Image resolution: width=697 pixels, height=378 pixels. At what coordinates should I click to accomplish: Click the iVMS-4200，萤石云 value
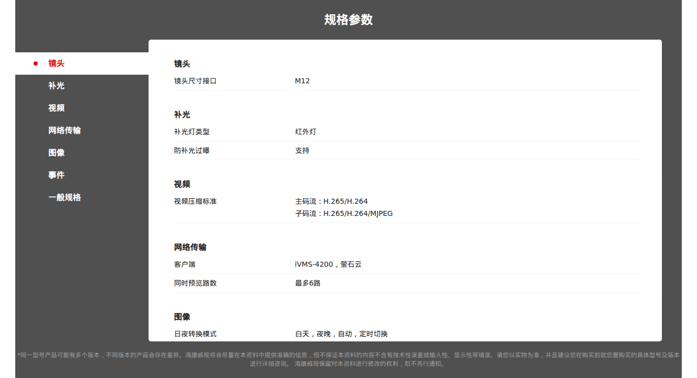click(x=328, y=264)
